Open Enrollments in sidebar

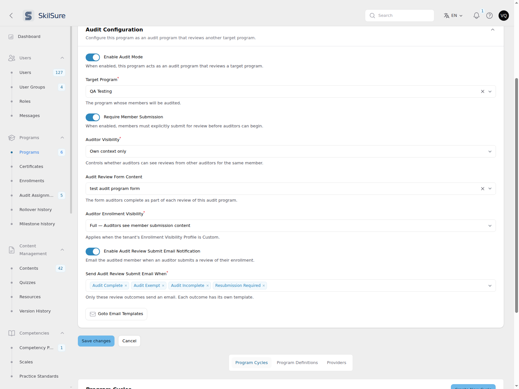pos(32,181)
